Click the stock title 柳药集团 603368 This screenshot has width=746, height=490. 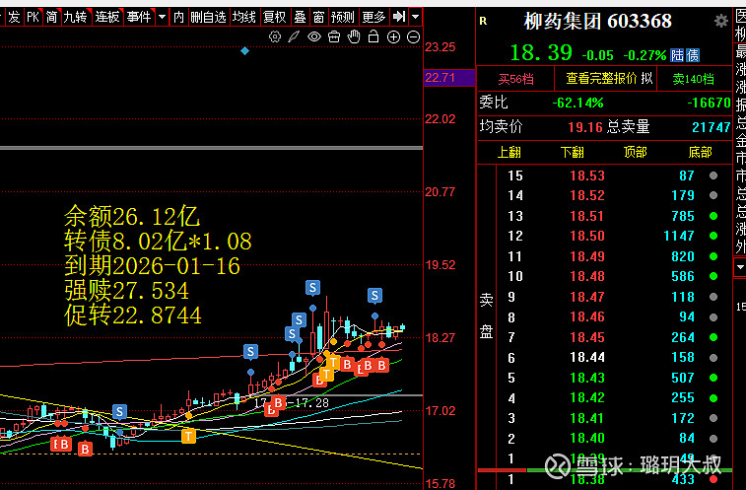[597, 21]
